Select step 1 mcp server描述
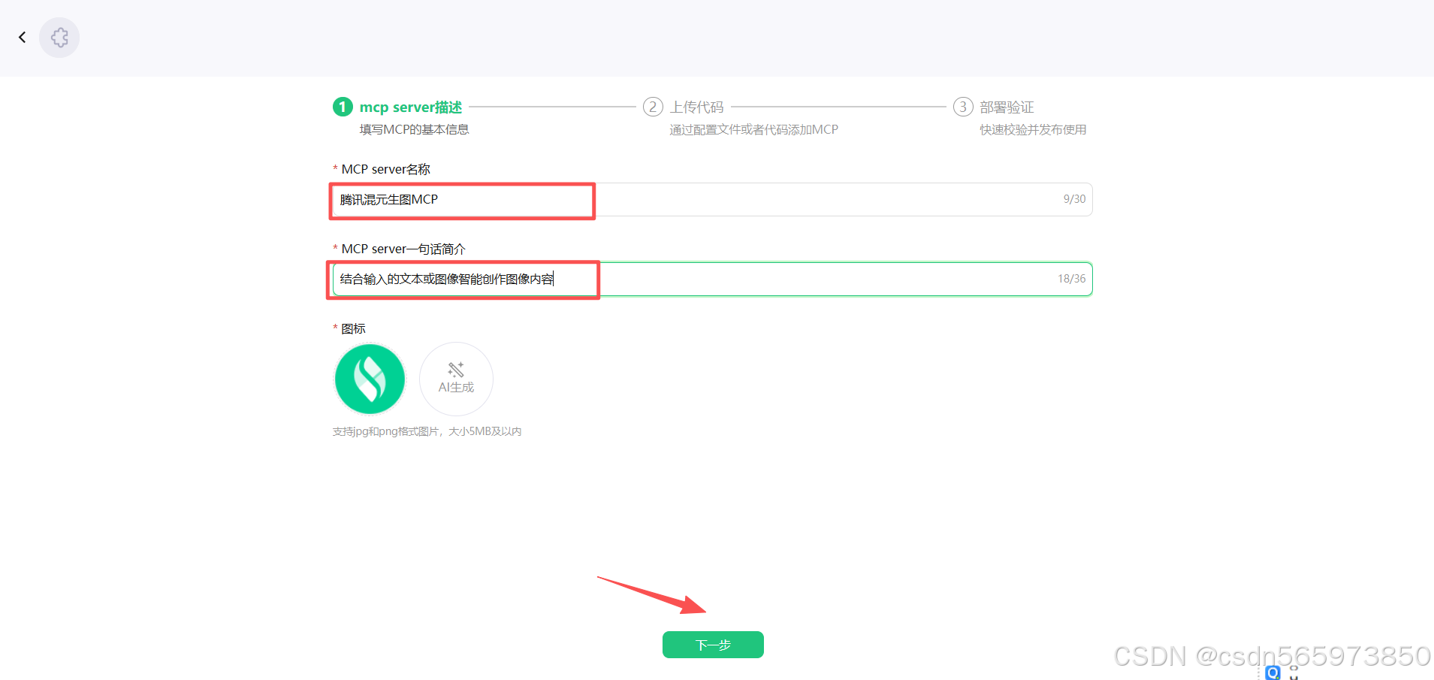The width and height of the screenshot is (1434, 680). coord(411,107)
